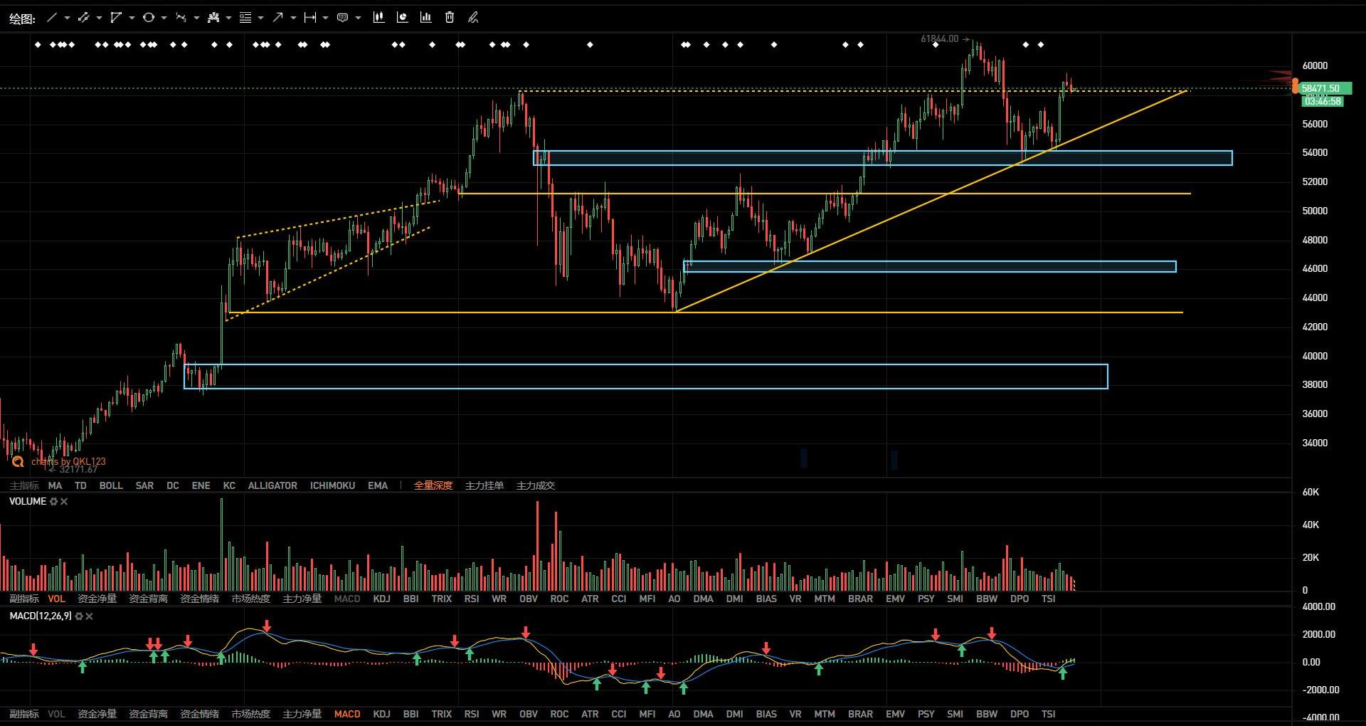The height and width of the screenshot is (726, 1366).
Task: Expand the circle shape tool dropdown arrow
Action: [x=164, y=18]
